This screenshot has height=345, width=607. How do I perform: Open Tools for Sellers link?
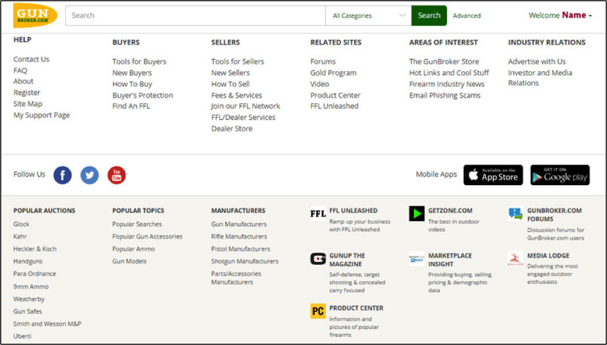(237, 61)
